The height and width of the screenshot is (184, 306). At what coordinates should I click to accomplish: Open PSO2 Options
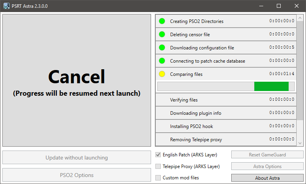[x=77, y=175]
